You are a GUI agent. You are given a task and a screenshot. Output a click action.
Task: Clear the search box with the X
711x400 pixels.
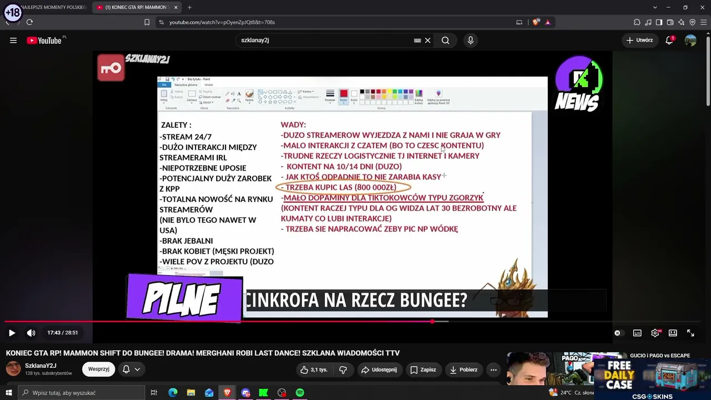428,41
